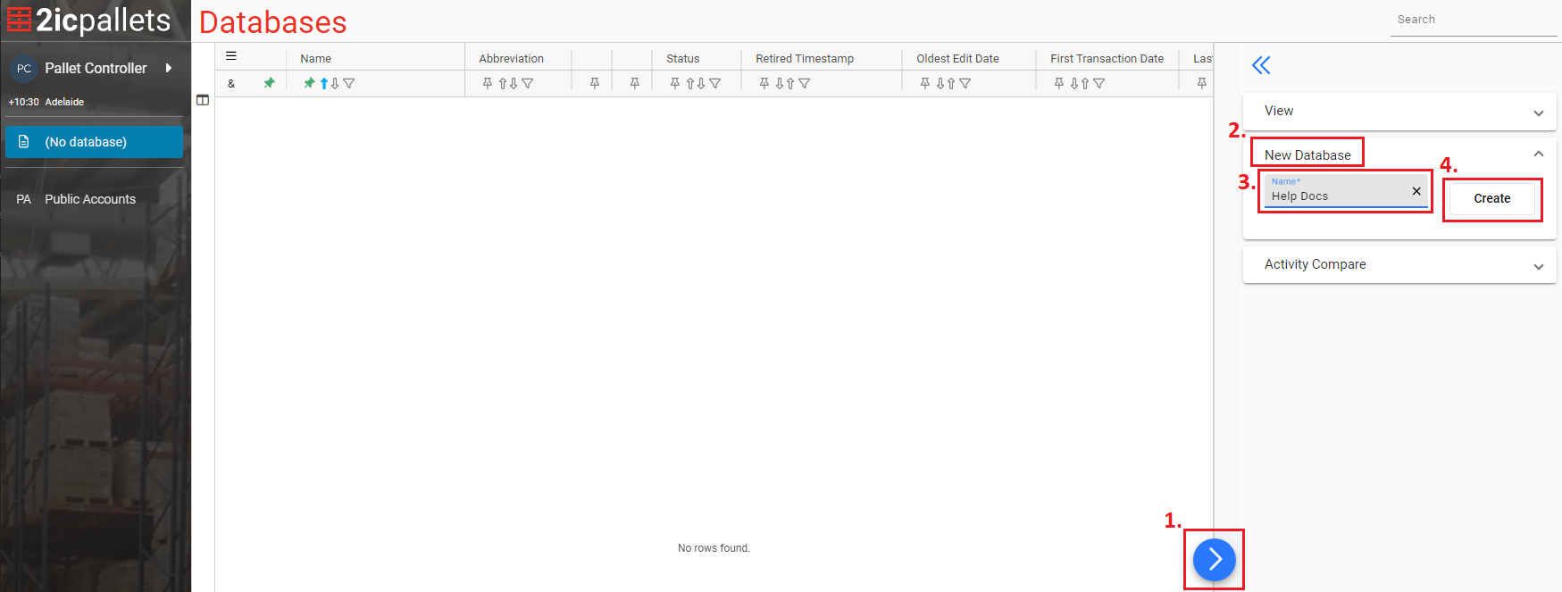
Task: Open Public Accounts in sidebar
Action: click(x=90, y=199)
